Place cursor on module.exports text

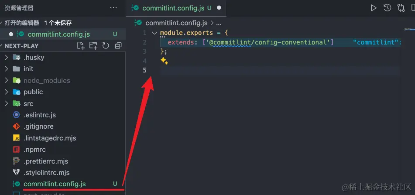tap(187, 33)
